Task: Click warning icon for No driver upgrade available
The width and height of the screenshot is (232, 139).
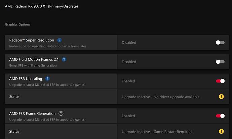Action: (x=221, y=97)
